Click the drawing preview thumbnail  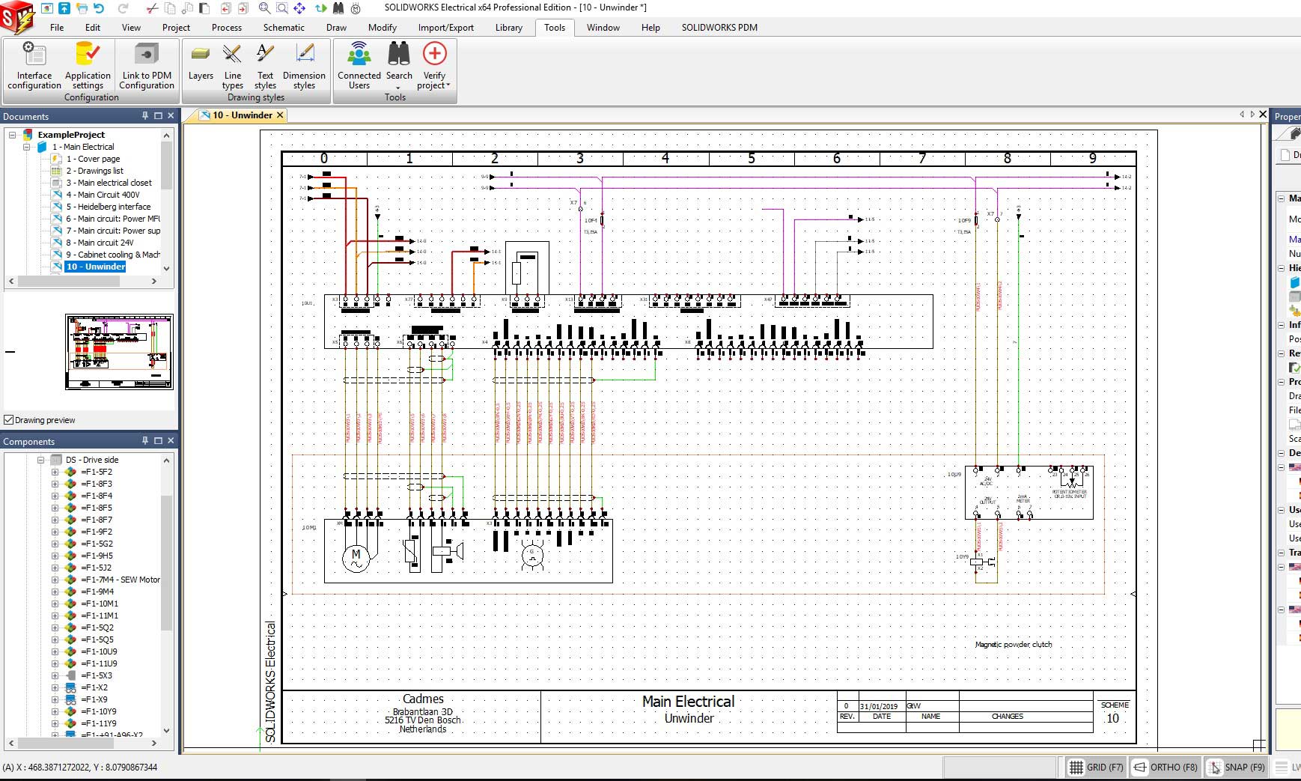120,352
